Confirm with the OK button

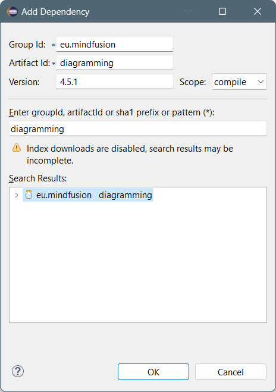click(153, 372)
